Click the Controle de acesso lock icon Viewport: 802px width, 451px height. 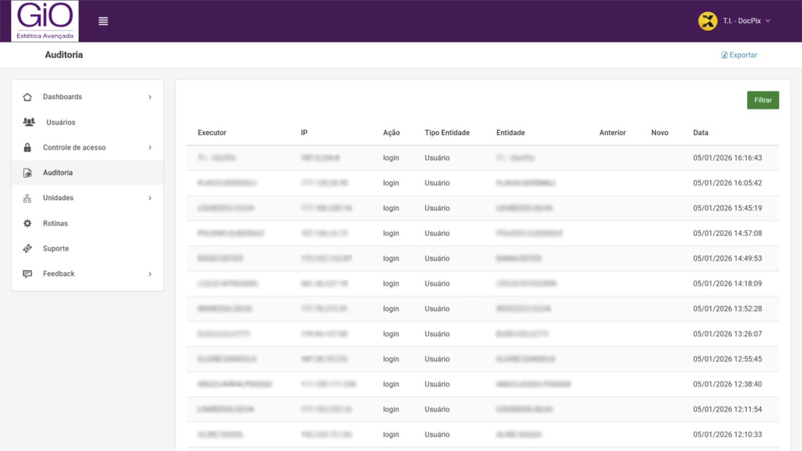(x=28, y=147)
